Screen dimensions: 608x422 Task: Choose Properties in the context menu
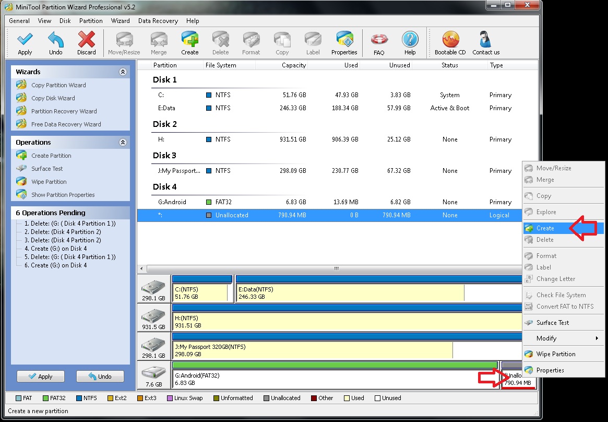coord(563,370)
